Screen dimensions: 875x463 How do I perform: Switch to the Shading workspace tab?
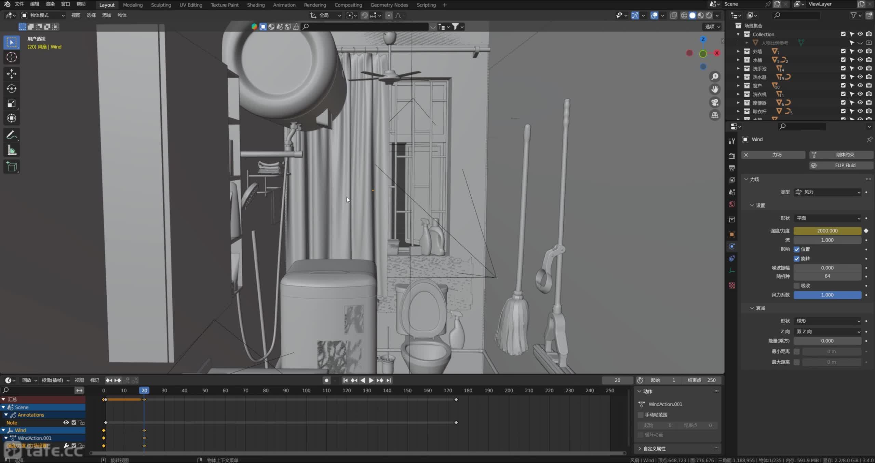pyautogui.click(x=256, y=5)
